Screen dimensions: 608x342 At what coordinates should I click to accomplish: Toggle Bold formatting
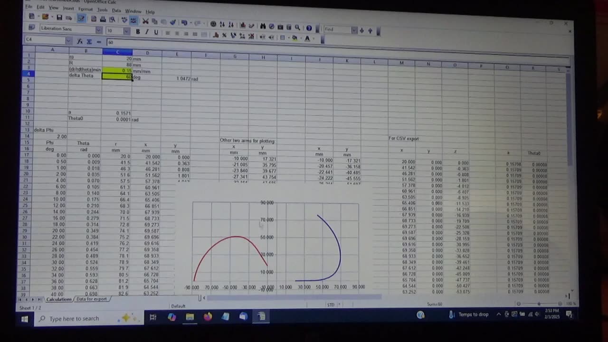(138, 32)
